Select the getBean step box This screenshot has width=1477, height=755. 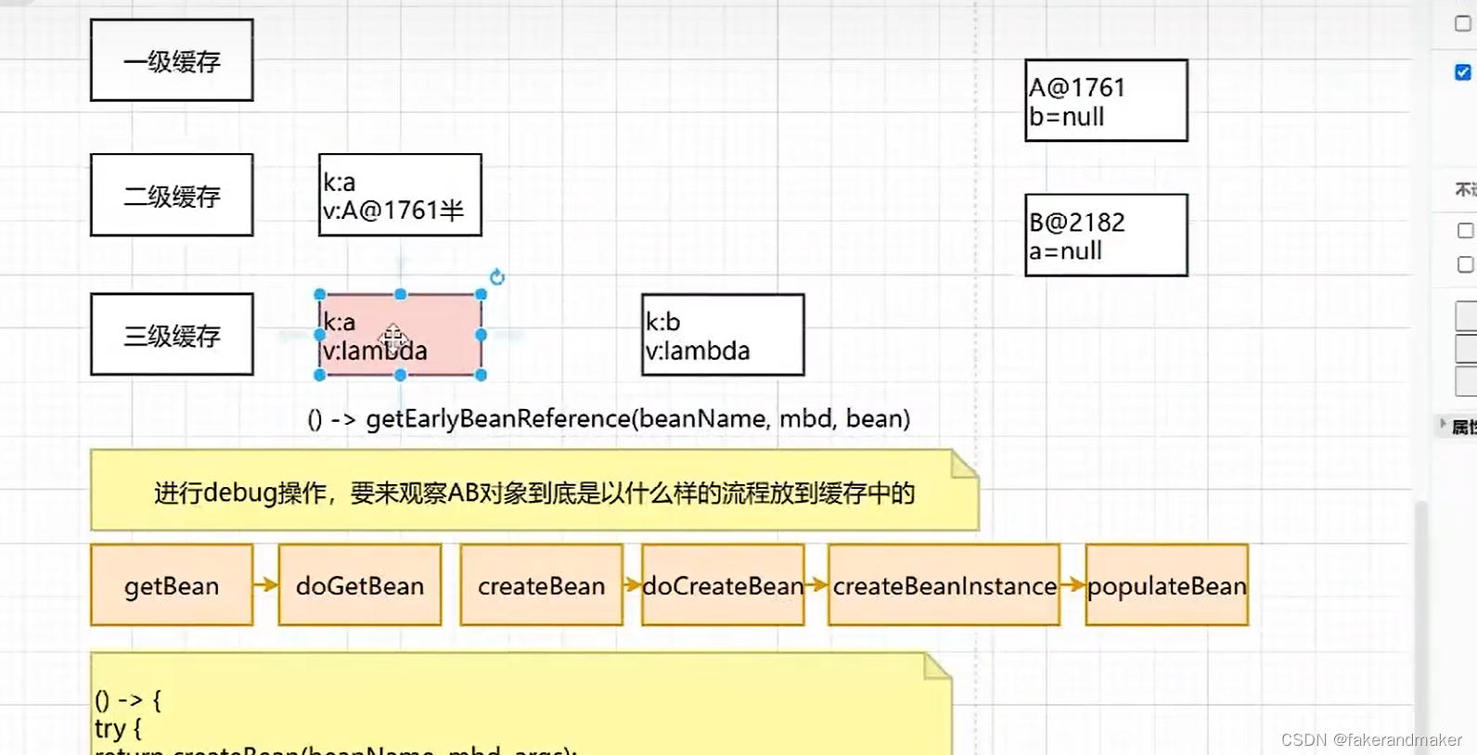(x=172, y=585)
